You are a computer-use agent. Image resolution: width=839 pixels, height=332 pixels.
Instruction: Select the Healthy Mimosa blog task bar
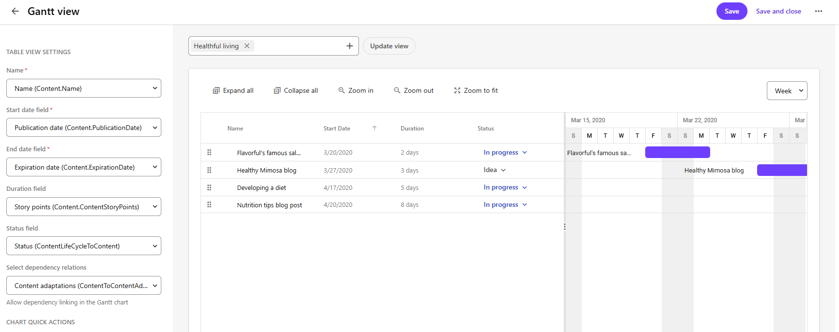782,170
